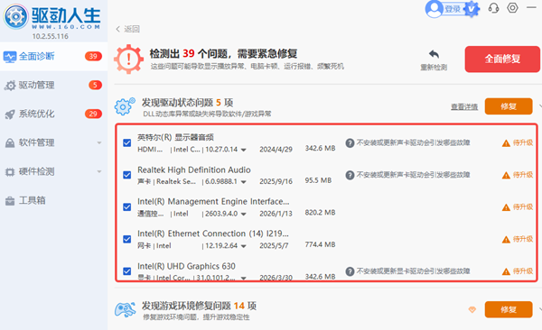Click the game controller section icon

click(125, 309)
